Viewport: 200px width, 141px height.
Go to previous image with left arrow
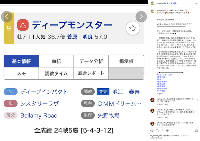(x=7, y=17)
